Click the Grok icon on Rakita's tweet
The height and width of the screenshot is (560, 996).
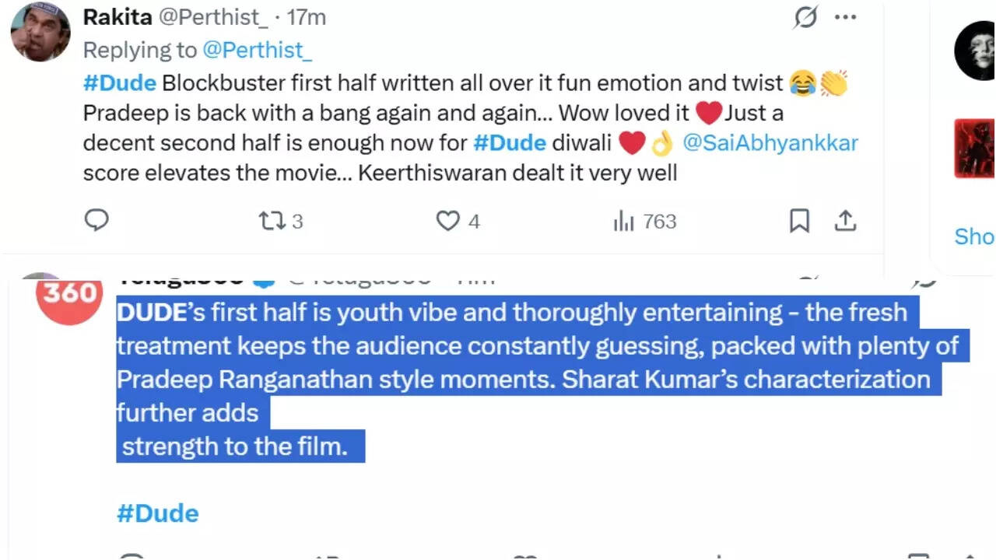point(805,17)
